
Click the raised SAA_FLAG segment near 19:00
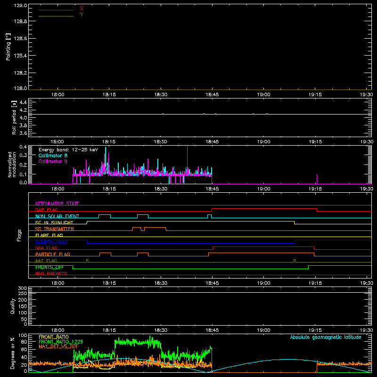click(x=263, y=246)
